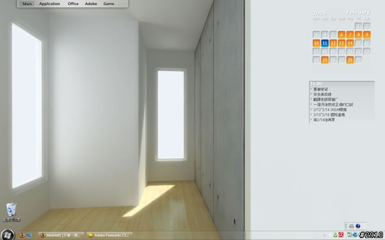
Task: Check the first To Do list item
Action: (311, 89)
